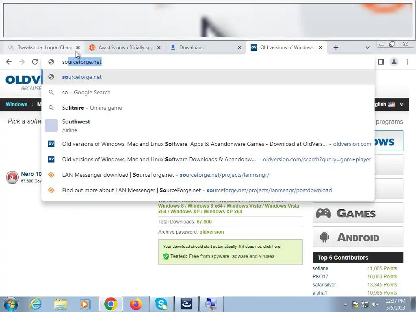Open Chrome's three-dot menu
Screen dimensions: 416x312
(407, 62)
